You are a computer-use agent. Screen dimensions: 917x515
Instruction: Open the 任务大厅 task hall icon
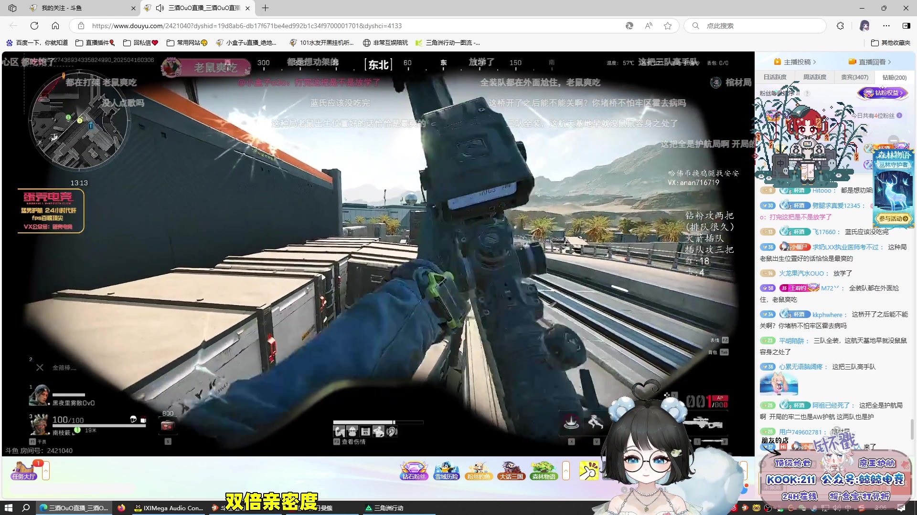coord(24,471)
